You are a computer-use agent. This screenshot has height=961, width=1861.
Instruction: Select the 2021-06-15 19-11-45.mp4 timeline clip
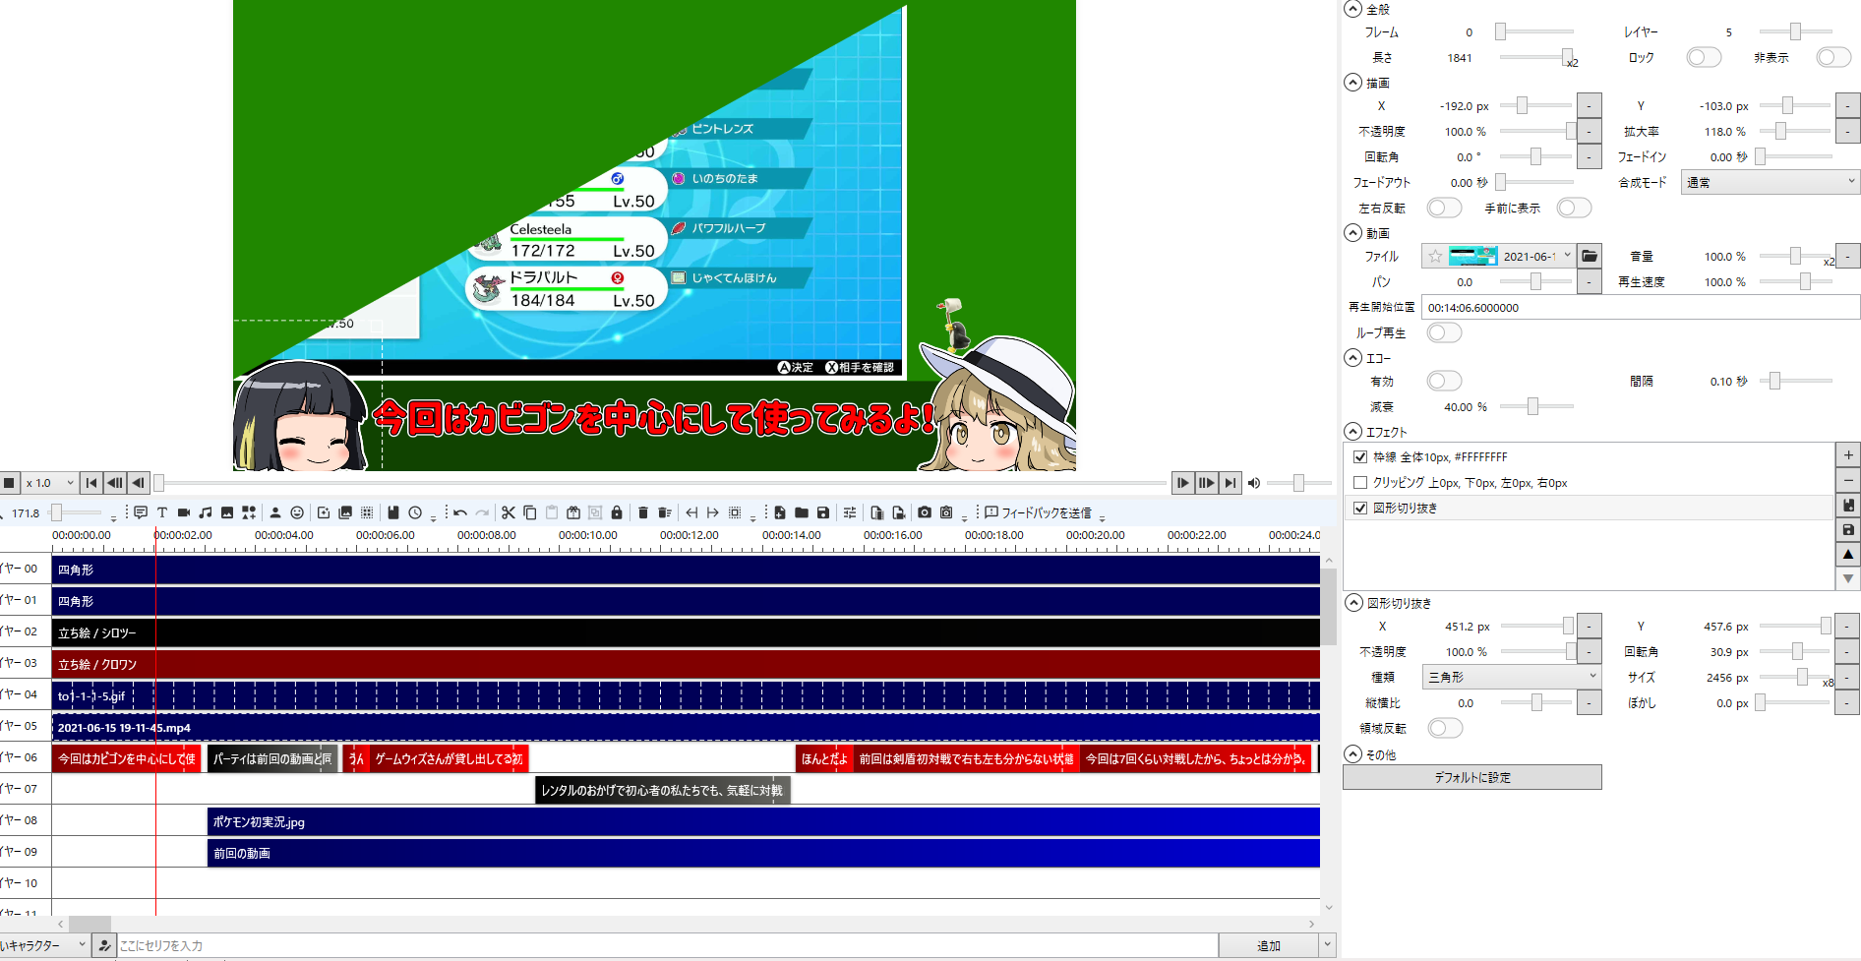pos(686,727)
